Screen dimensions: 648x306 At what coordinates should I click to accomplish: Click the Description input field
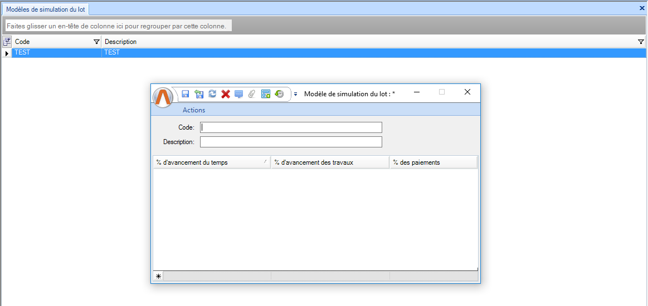point(291,142)
